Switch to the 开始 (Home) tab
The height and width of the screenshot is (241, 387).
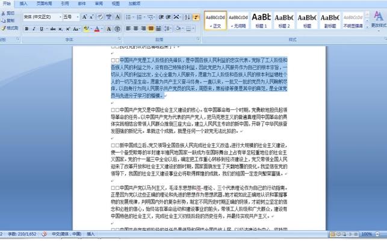point(7,4)
